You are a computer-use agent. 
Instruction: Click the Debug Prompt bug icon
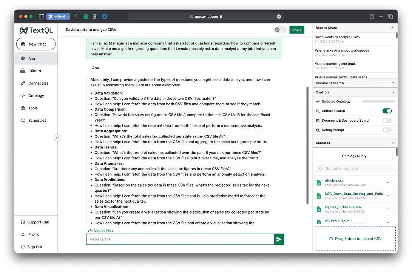click(x=318, y=130)
